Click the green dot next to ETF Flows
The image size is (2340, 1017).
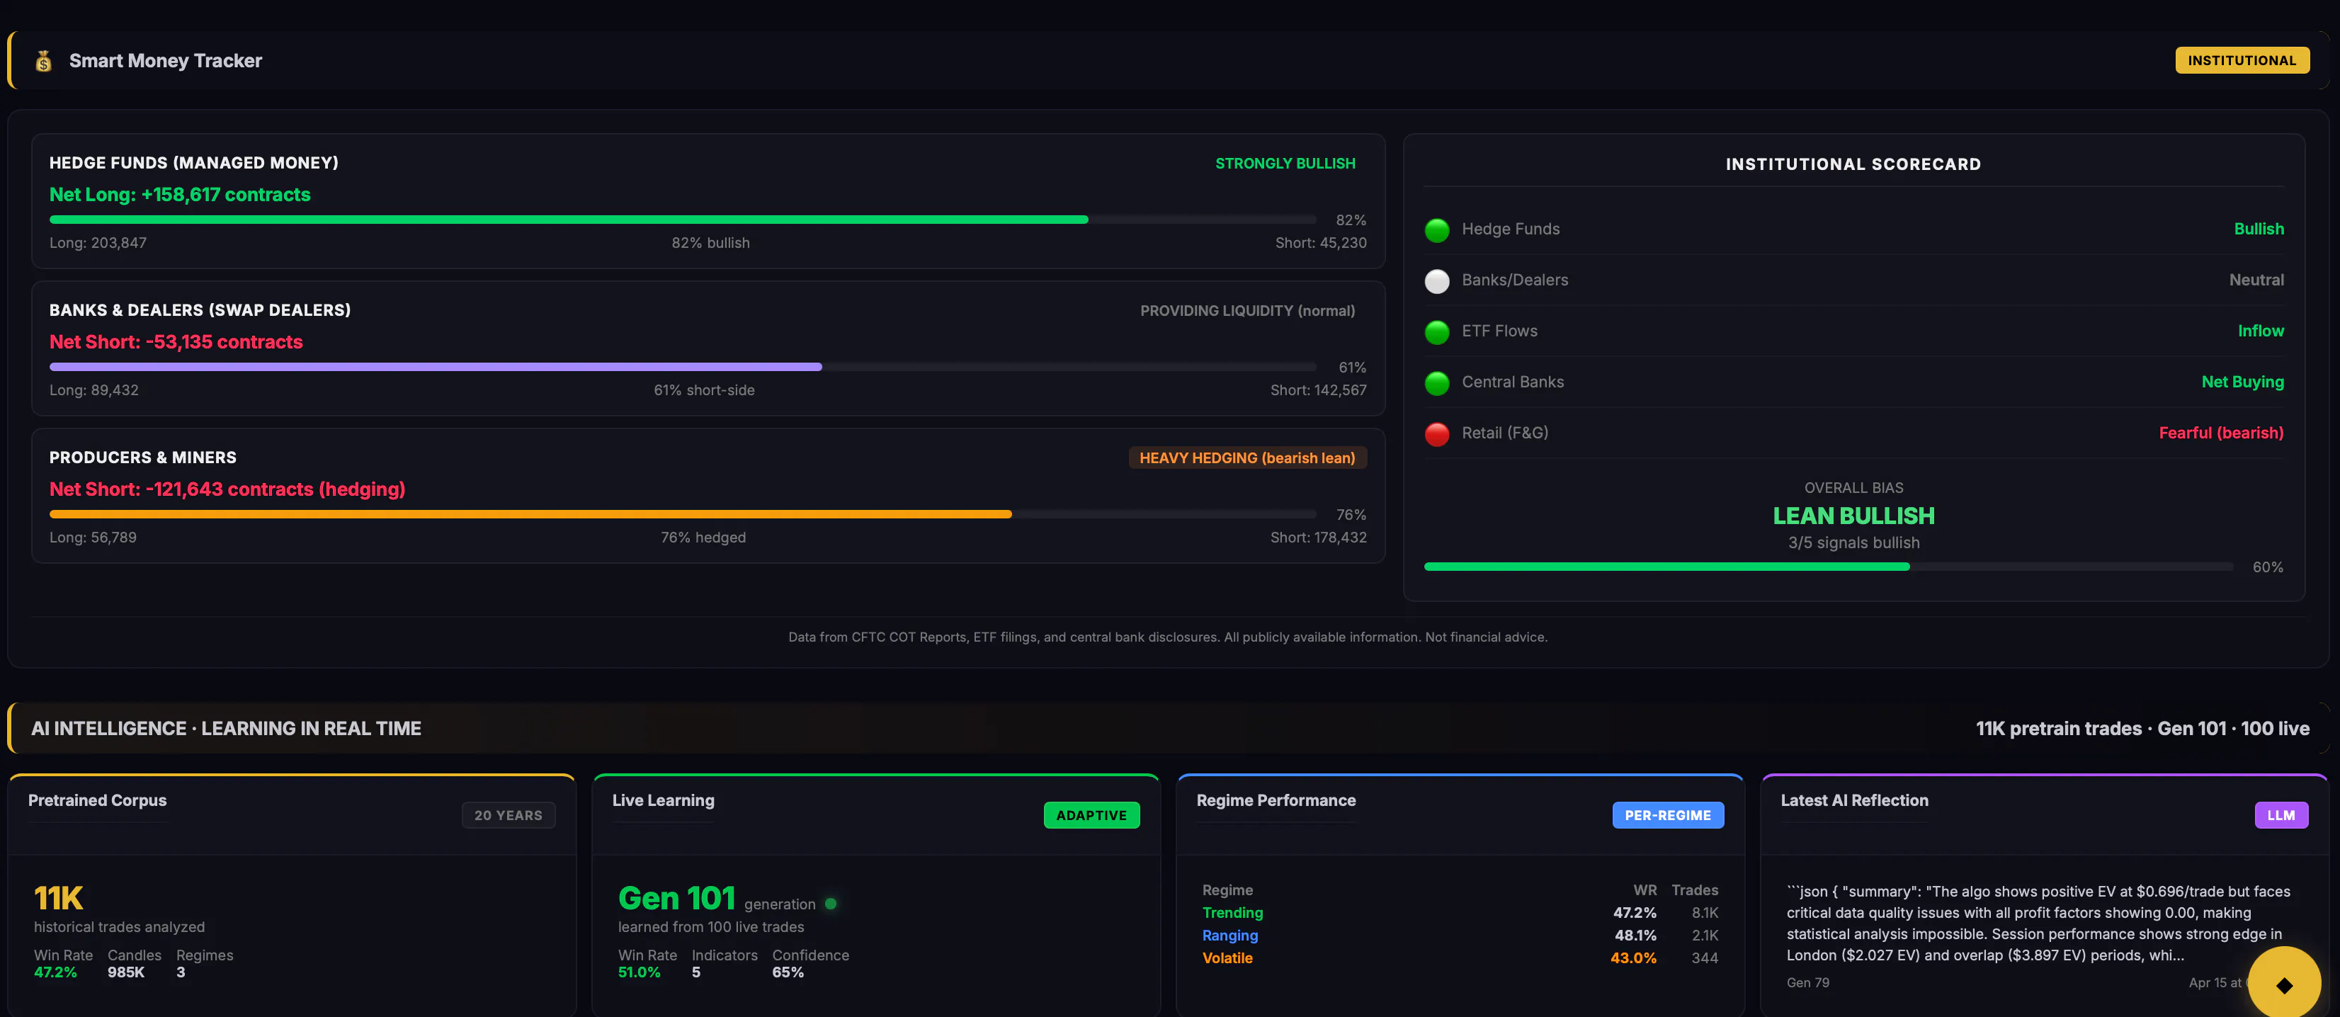[x=1437, y=332]
